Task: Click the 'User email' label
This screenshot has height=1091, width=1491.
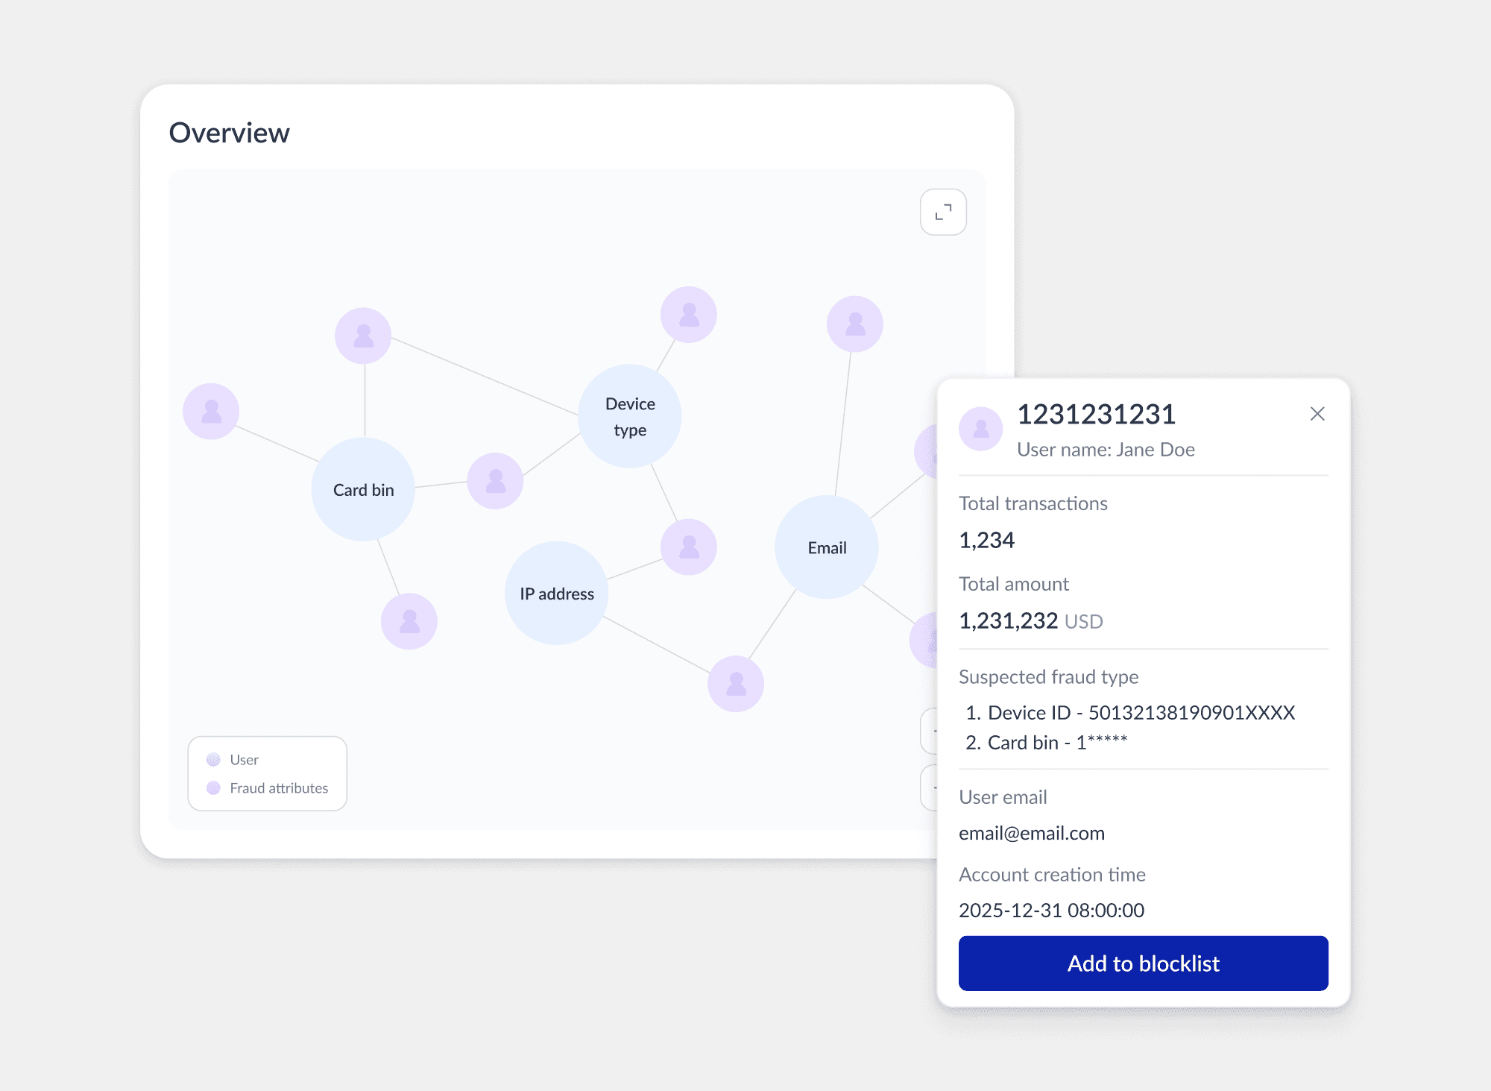Action: click(x=1003, y=797)
